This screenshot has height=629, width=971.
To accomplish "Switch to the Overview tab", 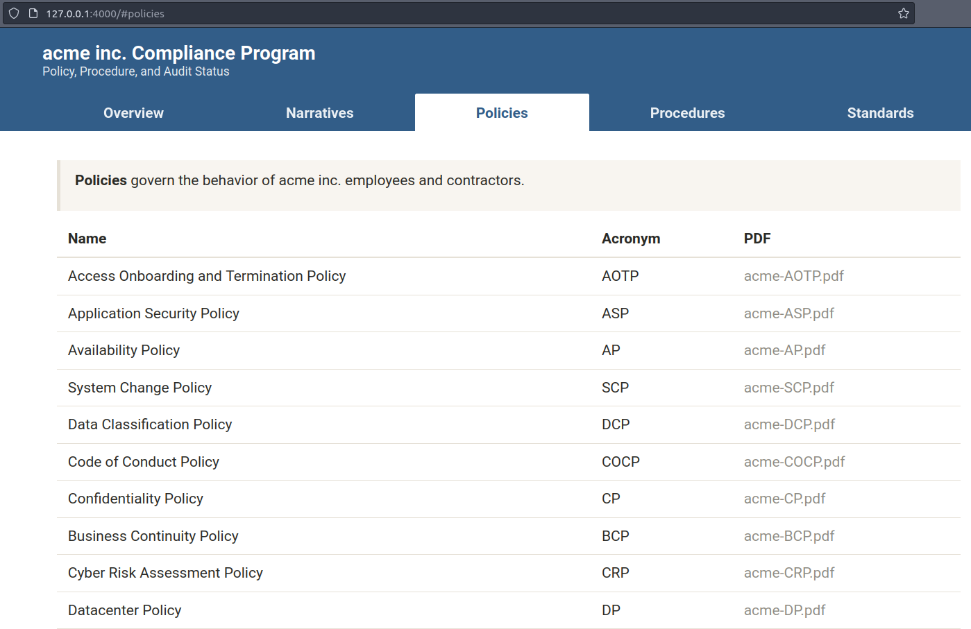I will 133,113.
